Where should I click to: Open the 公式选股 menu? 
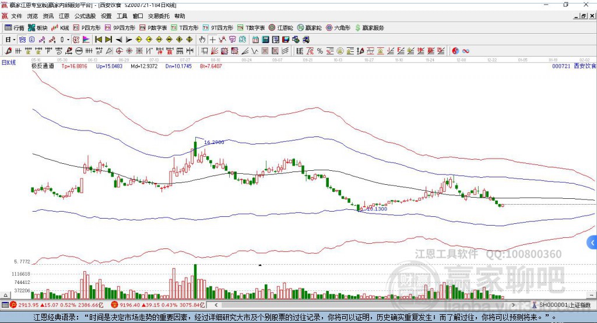(85, 16)
